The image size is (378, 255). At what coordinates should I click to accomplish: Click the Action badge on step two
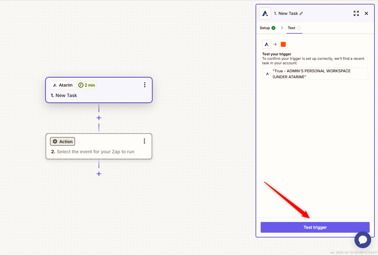point(63,141)
